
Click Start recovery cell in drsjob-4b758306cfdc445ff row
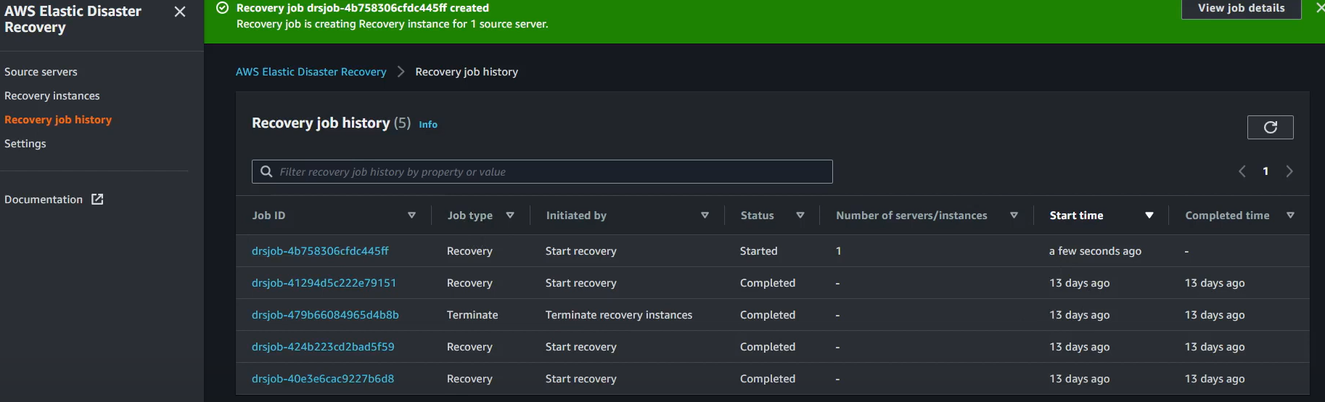pos(581,250)
